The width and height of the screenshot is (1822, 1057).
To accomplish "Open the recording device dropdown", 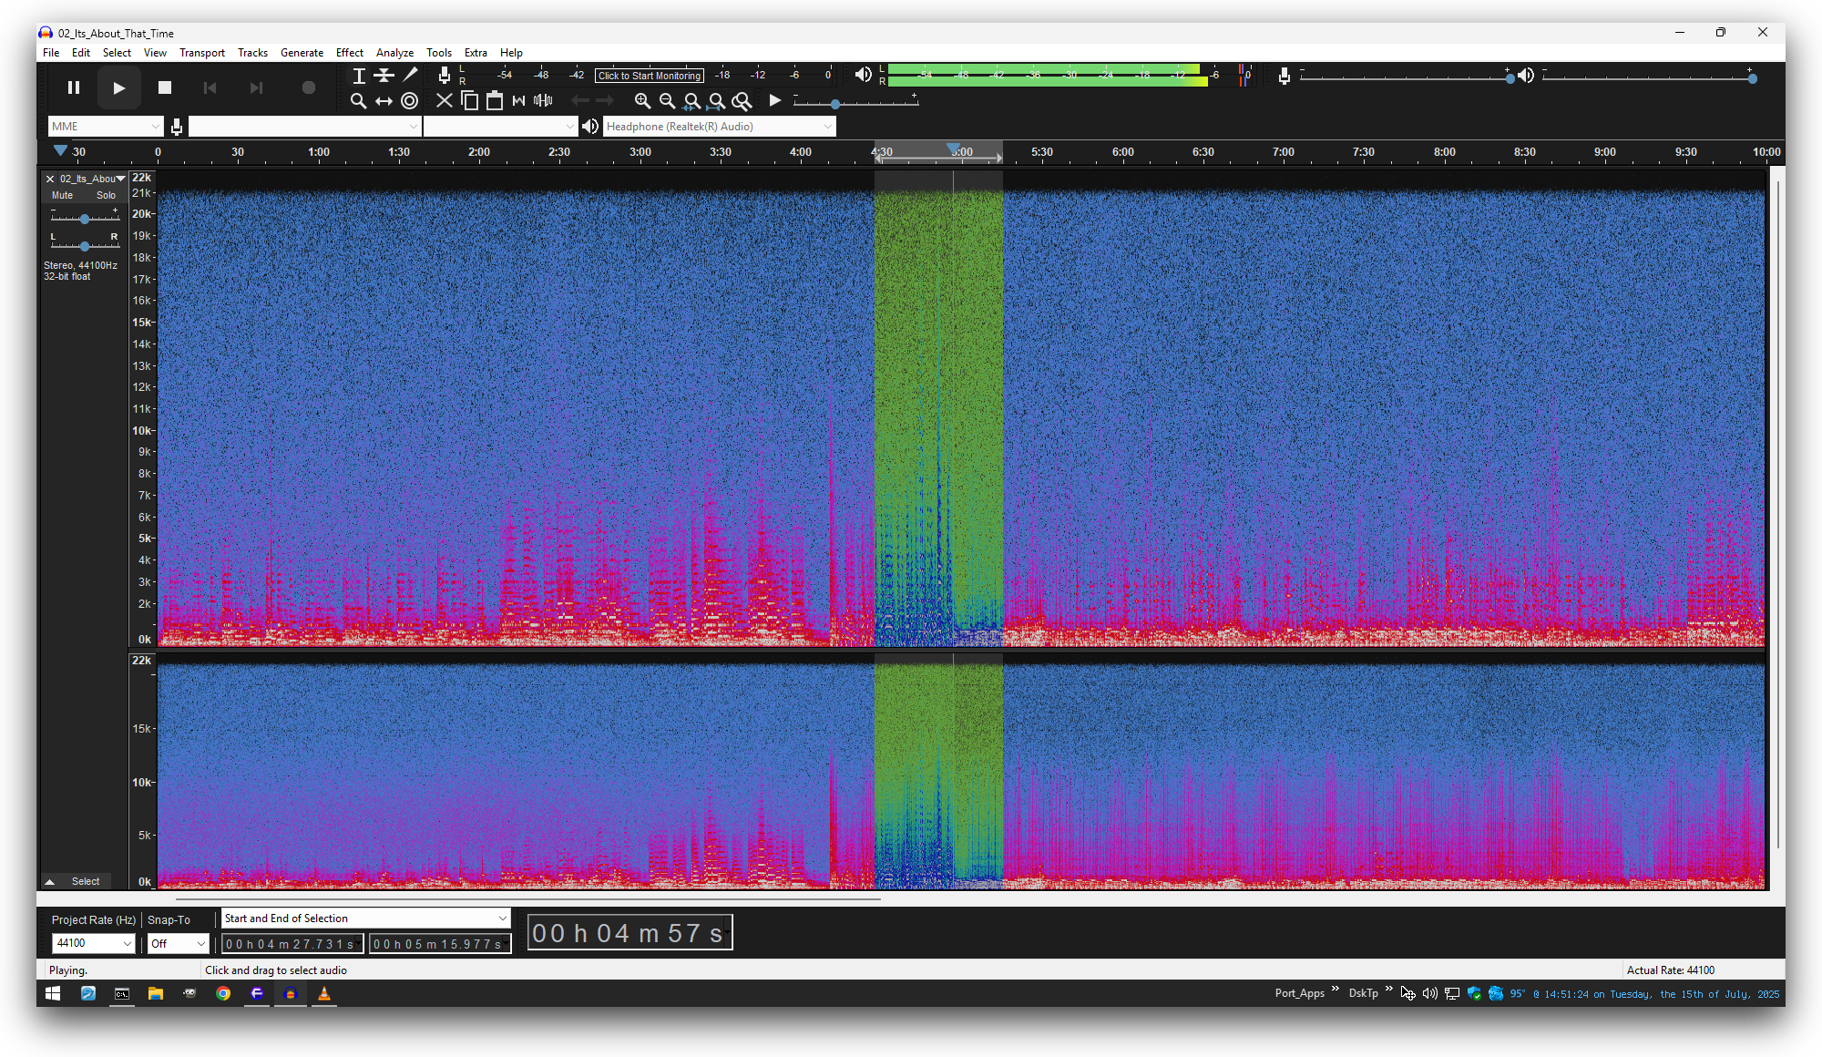I will pyautogui.click(x=303, y=127).
